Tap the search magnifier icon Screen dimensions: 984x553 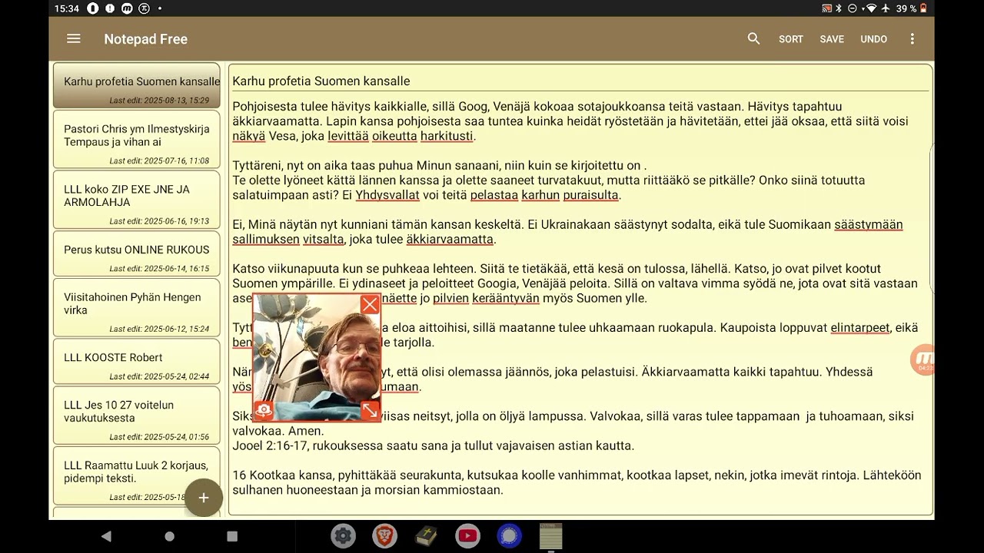tap(753, 38)
